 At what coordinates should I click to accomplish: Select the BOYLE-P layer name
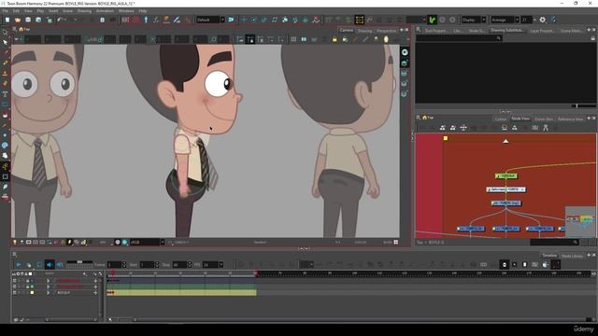(64, 292)
